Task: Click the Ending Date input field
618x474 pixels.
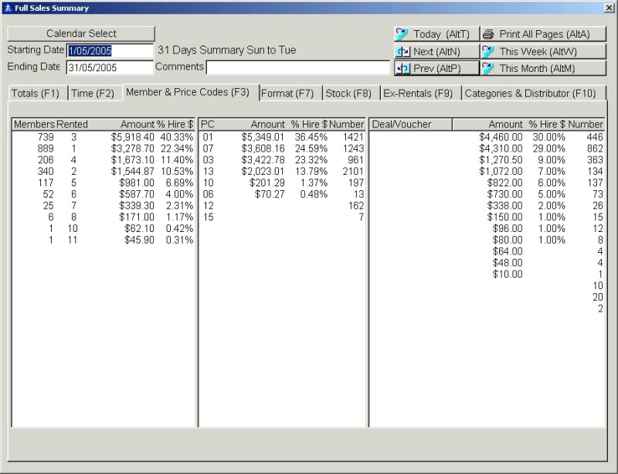Action: 110,67
